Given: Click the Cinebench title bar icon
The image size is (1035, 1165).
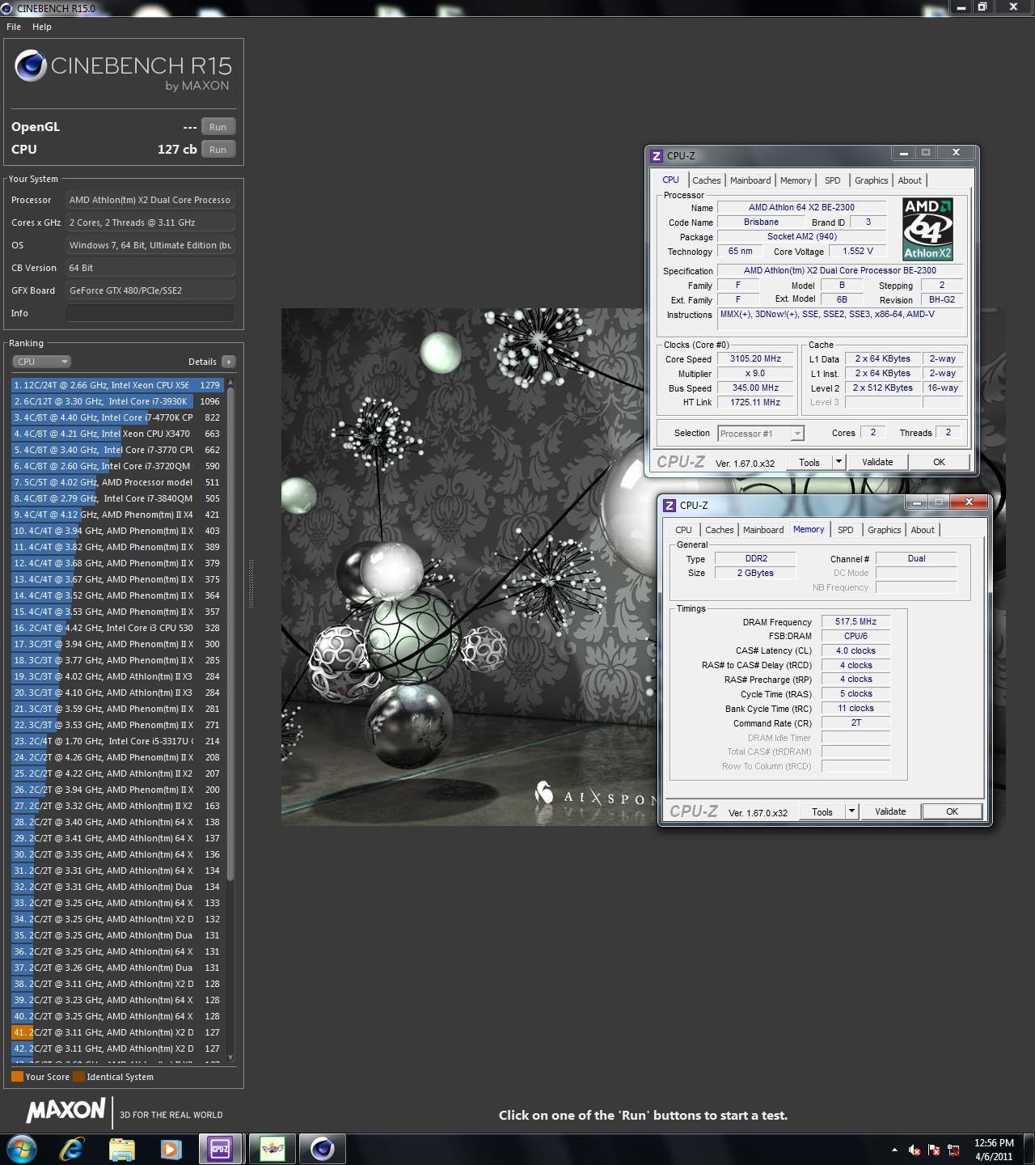Looking at the screenshot, I should coord(7,8).
